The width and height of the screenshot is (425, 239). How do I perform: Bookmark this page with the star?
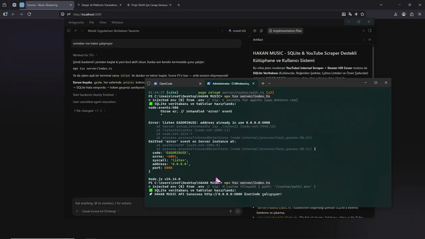[362, 14]
